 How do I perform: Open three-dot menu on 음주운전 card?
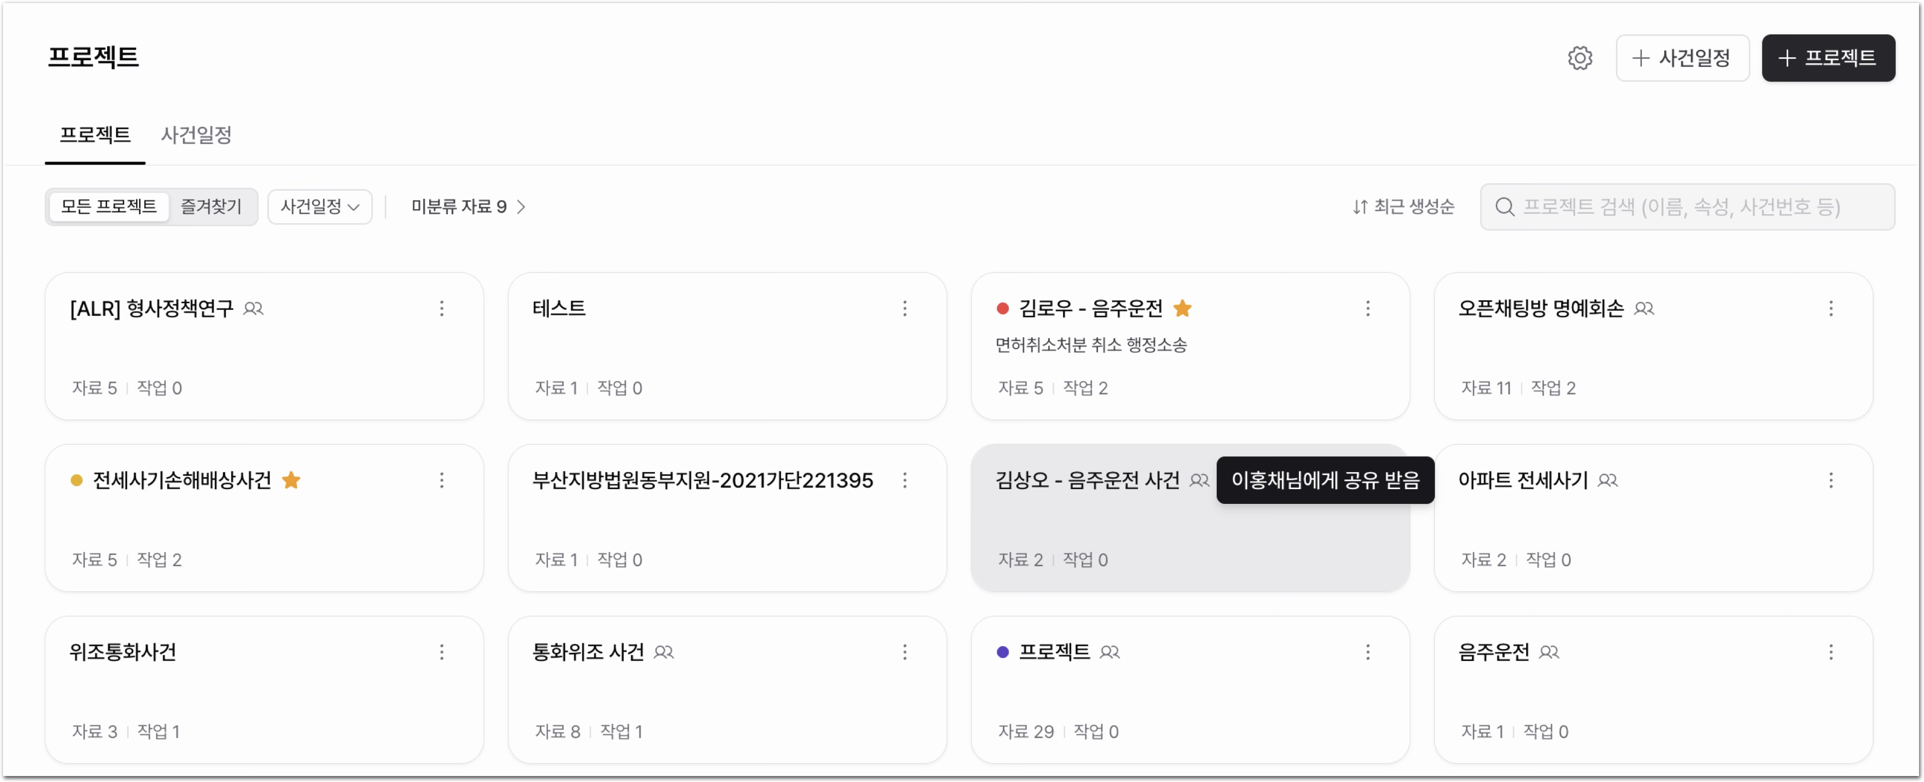[x=1831, y=652]
